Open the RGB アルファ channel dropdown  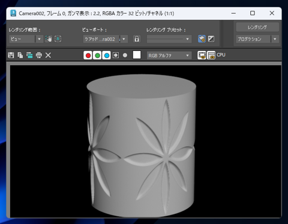(x=169, y=56)
